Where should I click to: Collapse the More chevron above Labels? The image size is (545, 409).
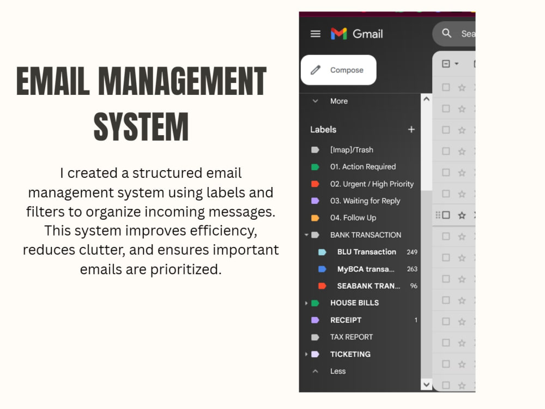315,101
